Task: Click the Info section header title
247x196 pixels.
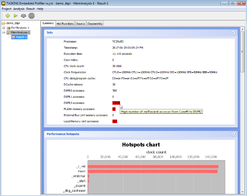Action: click(x=50, y=33)
